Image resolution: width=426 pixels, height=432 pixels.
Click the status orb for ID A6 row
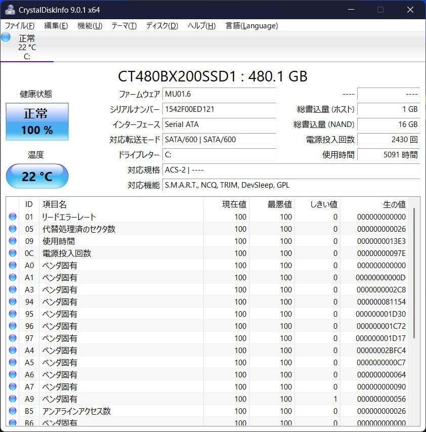pyautogui.click(x=13, y=374)
